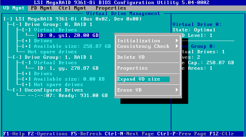This screenshot has width=246, height=137.
Task: Click F12-Ctlr in the bottom bar
Action: tap(221, 134)
